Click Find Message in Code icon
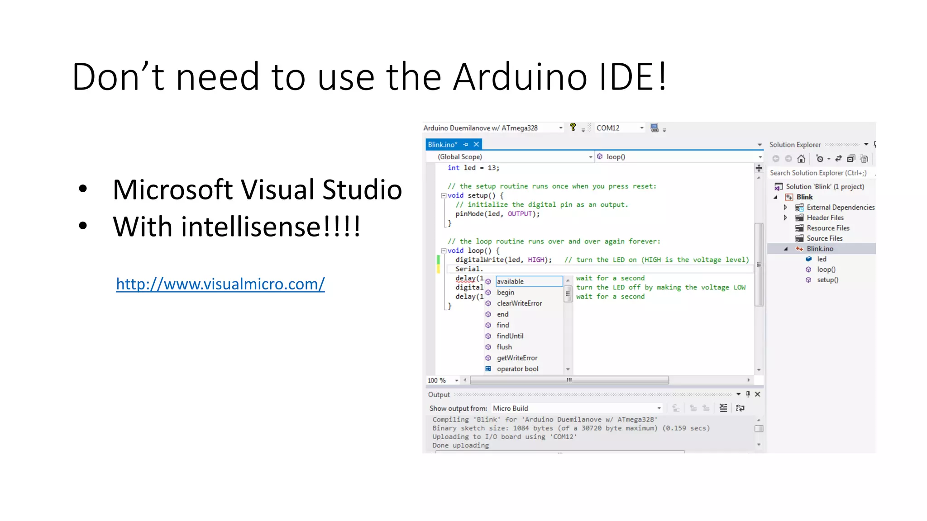The image size is (927, 521). 676,408
